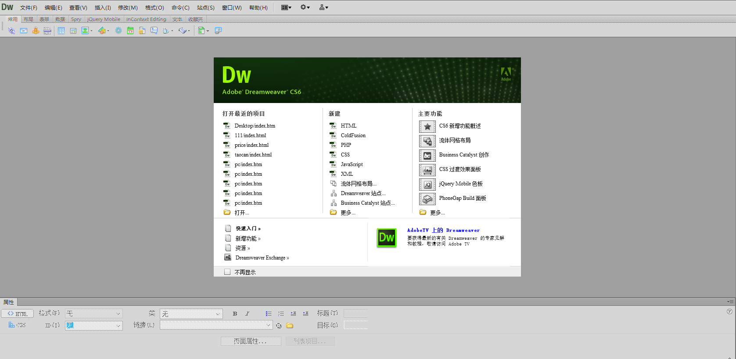This screenshot has width=736, height=359.
Task: Open the Site management icon in menu bar
Action: 323,7
